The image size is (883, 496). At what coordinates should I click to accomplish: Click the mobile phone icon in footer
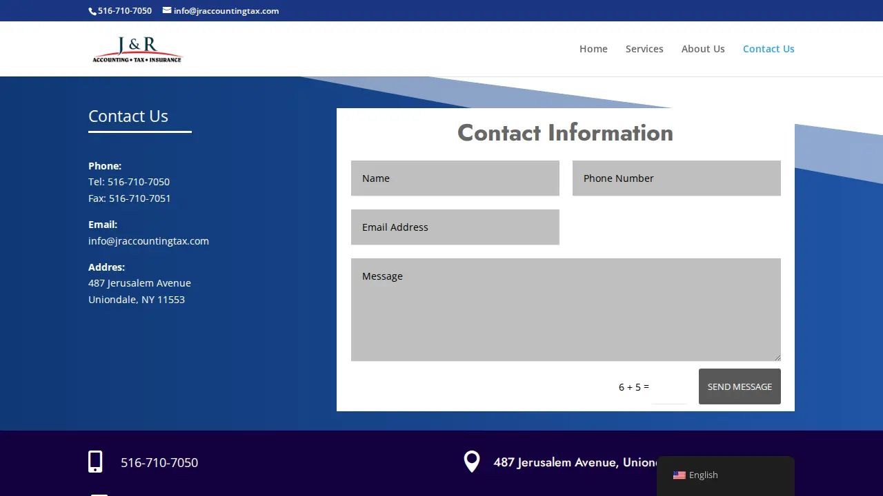pyautogui.click(x=95, y=462)
